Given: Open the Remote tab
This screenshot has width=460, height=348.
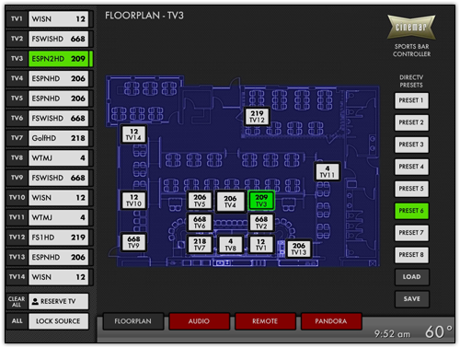Looking at the screenshot, I should pyautogui.click(x=265, y=321).
